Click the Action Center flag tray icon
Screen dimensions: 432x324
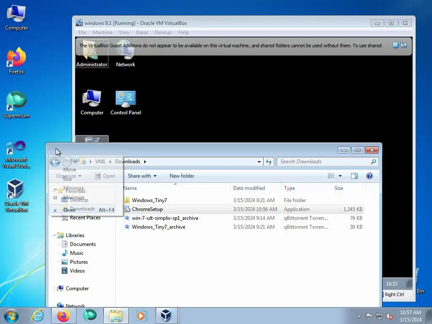point(369,316)
